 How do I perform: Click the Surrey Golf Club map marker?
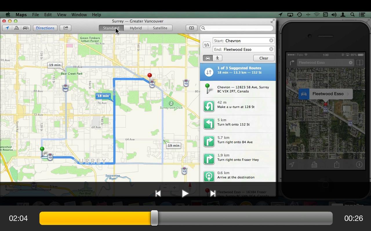171,103
